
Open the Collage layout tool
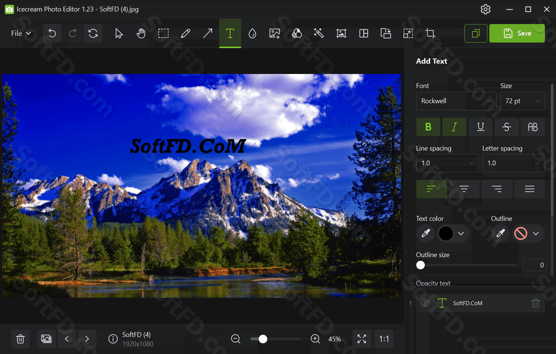364,33
